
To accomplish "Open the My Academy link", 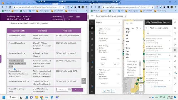I will (57, 17).
